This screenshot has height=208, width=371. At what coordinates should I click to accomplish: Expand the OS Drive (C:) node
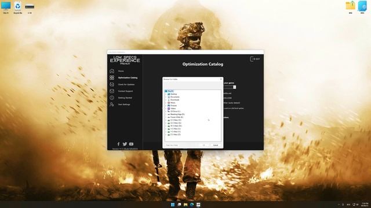(x=166, y=112)
